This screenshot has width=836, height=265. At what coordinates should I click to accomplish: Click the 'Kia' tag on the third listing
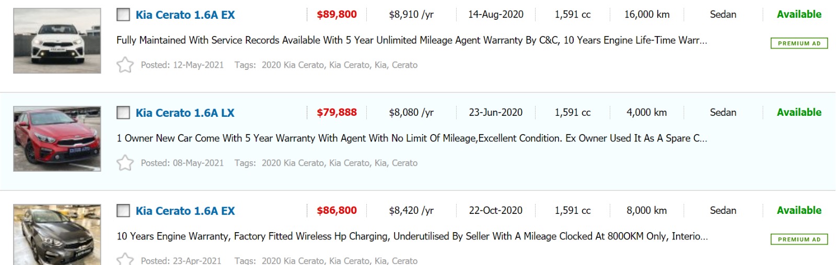(380, 261)
